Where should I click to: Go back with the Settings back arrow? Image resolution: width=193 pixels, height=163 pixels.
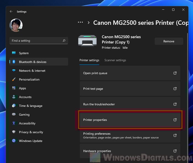(x=11, y=12)
